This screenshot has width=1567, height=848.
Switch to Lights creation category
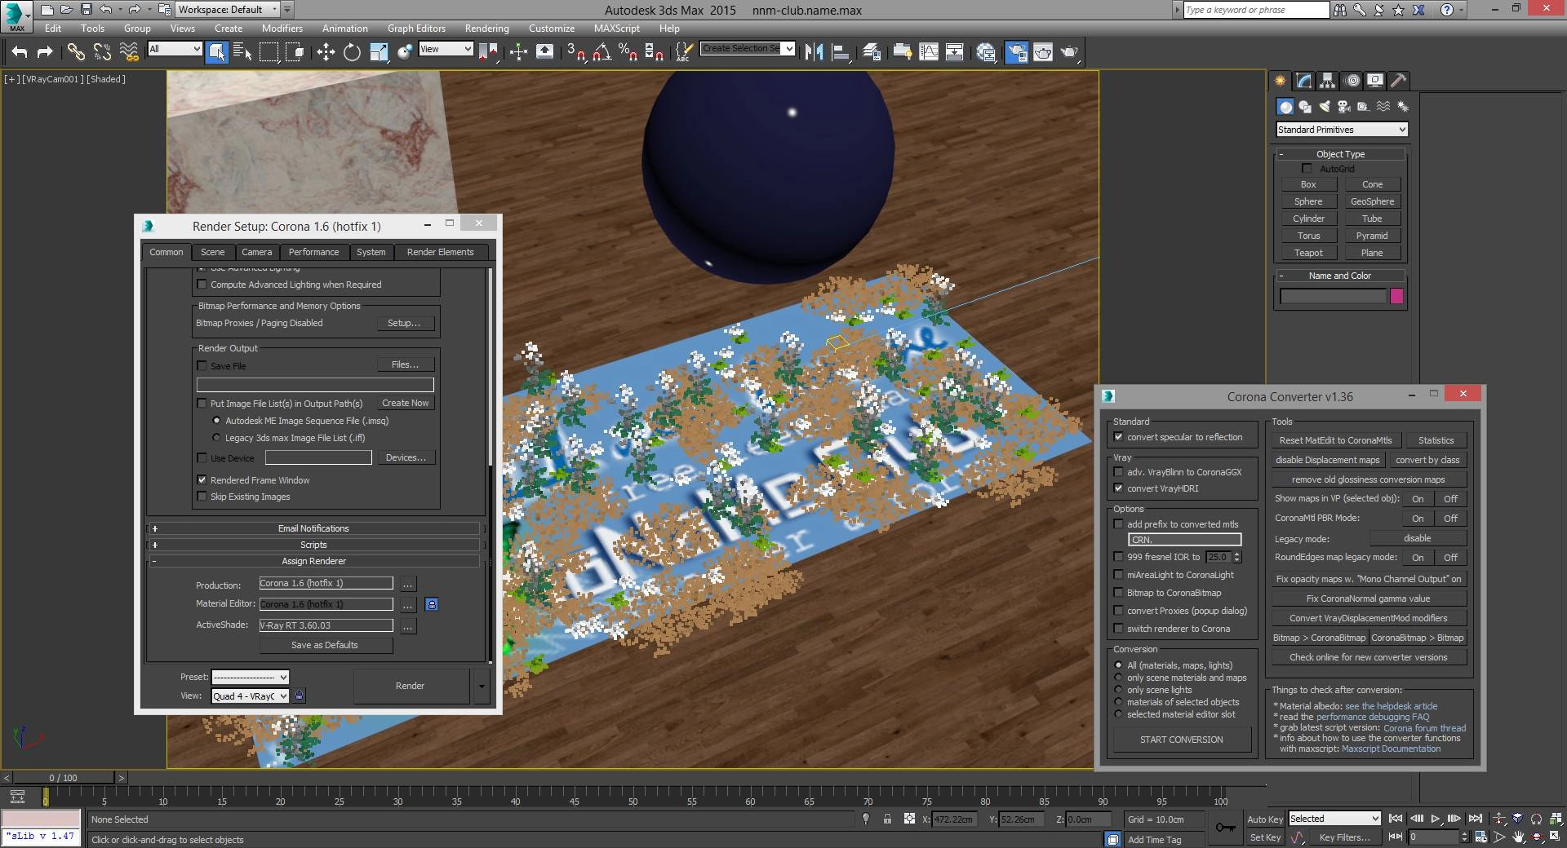coord(1325,107)
